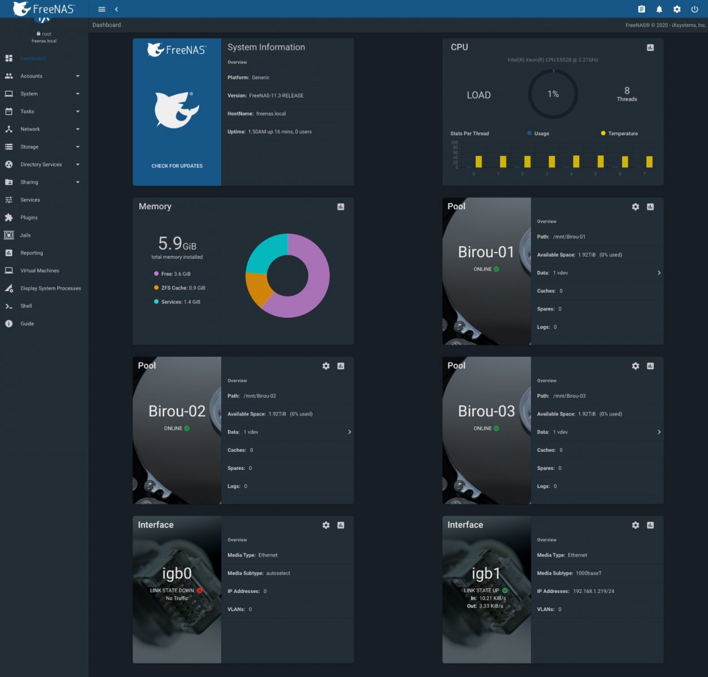Open Birou-02 pool settings gear

(x=326, y=366)
